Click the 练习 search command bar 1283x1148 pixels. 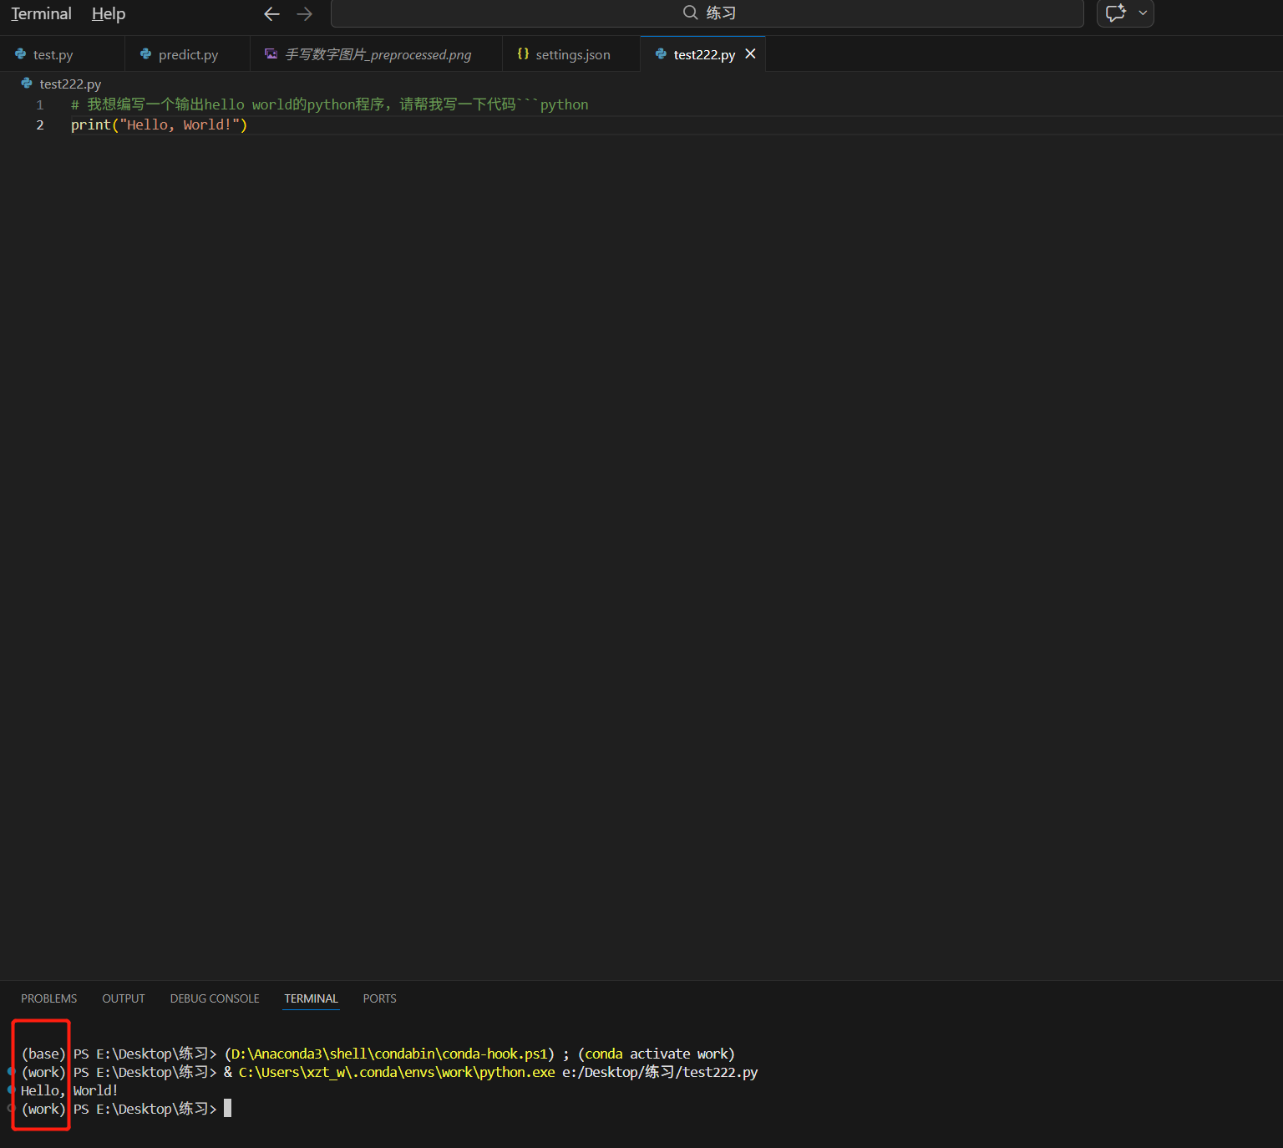click(x=707, y=13)
